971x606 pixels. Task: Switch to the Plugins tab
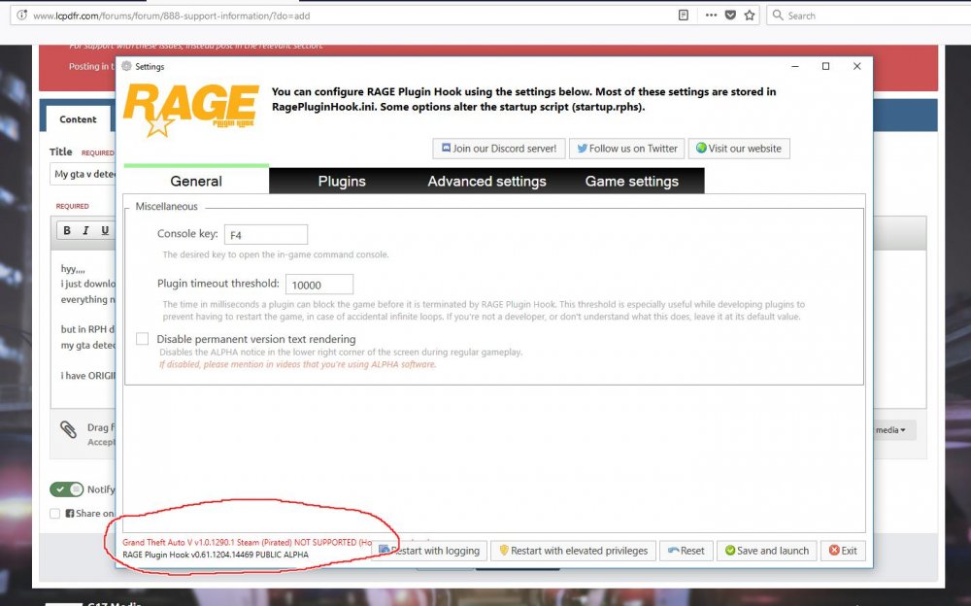(342, 181)
